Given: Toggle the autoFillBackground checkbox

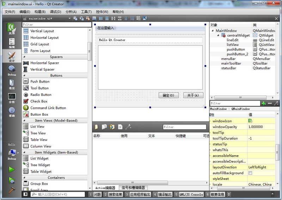Looking at the screenshot, I should 250,173.
